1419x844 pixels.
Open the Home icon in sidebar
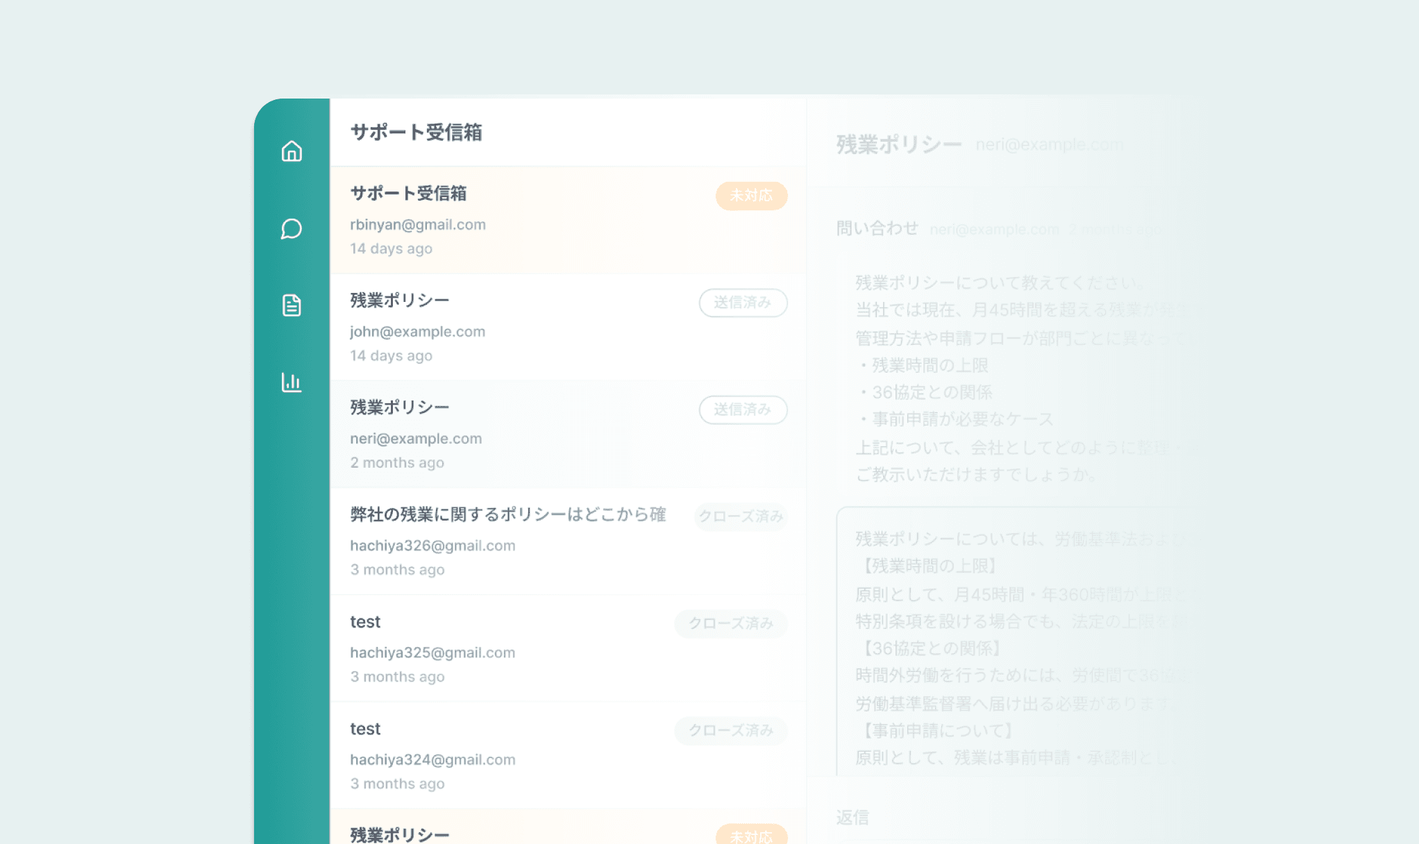(x=292, y=151)
